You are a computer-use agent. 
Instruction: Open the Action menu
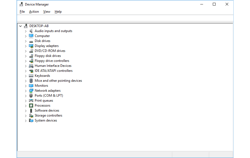(34, 12)
